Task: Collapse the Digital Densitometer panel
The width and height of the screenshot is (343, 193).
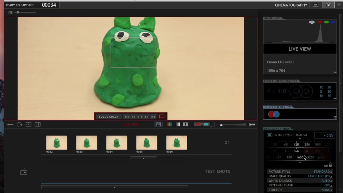Action: [x=335, y=98]
